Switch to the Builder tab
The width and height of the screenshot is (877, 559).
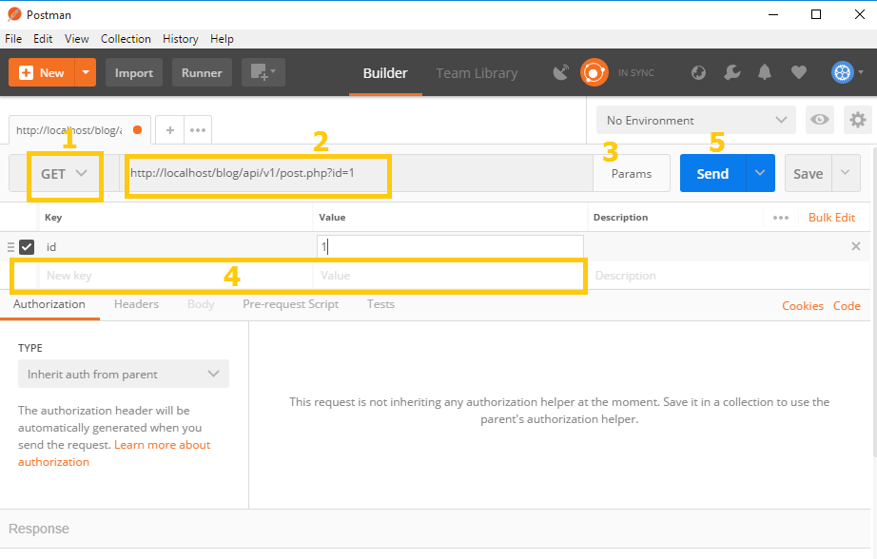(x=385, y=73)
